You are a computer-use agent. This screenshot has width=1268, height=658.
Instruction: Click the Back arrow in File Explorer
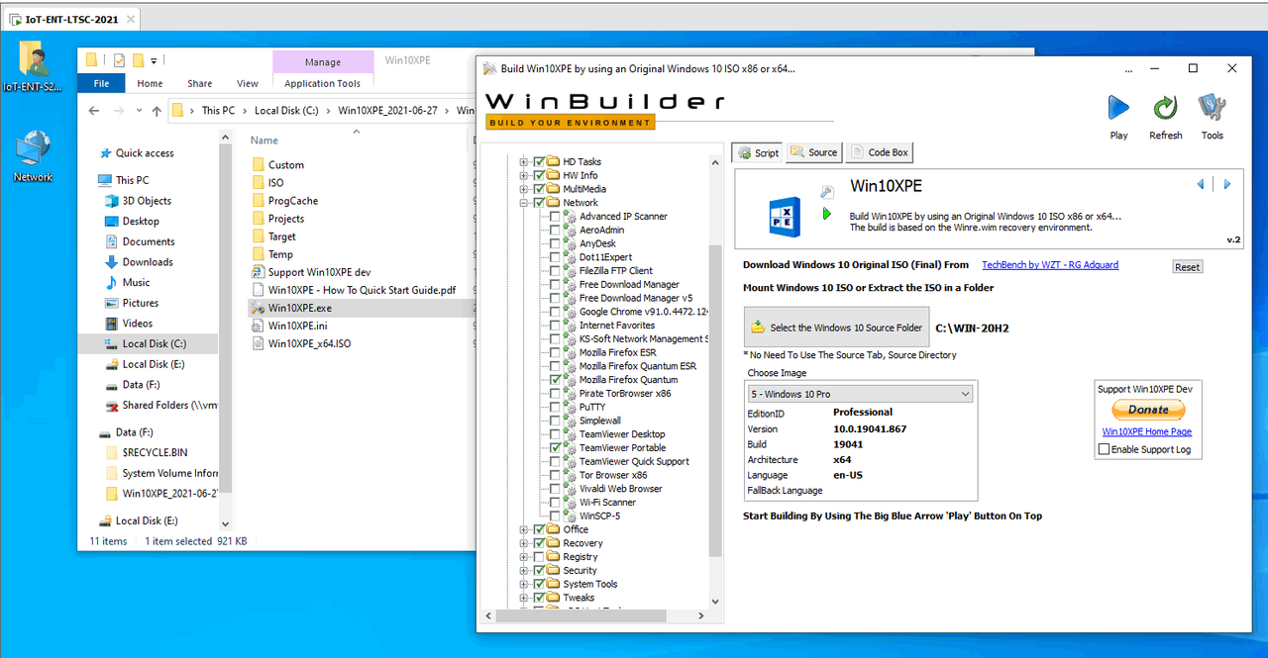pyautogui.click(x=94, y=111)
